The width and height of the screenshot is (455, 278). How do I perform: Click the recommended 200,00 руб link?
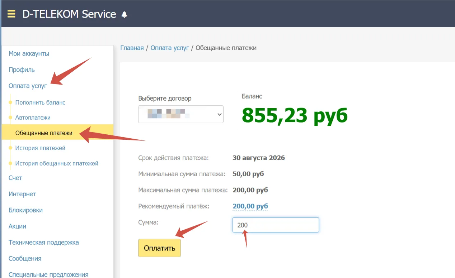(250, 206)
